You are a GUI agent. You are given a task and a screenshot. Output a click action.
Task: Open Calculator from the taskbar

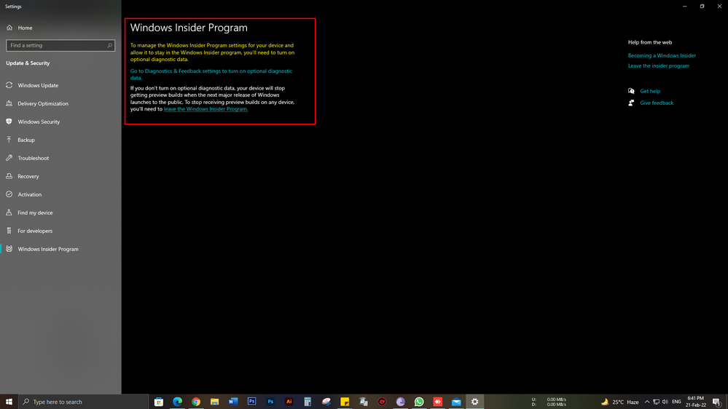pos(308,402)
